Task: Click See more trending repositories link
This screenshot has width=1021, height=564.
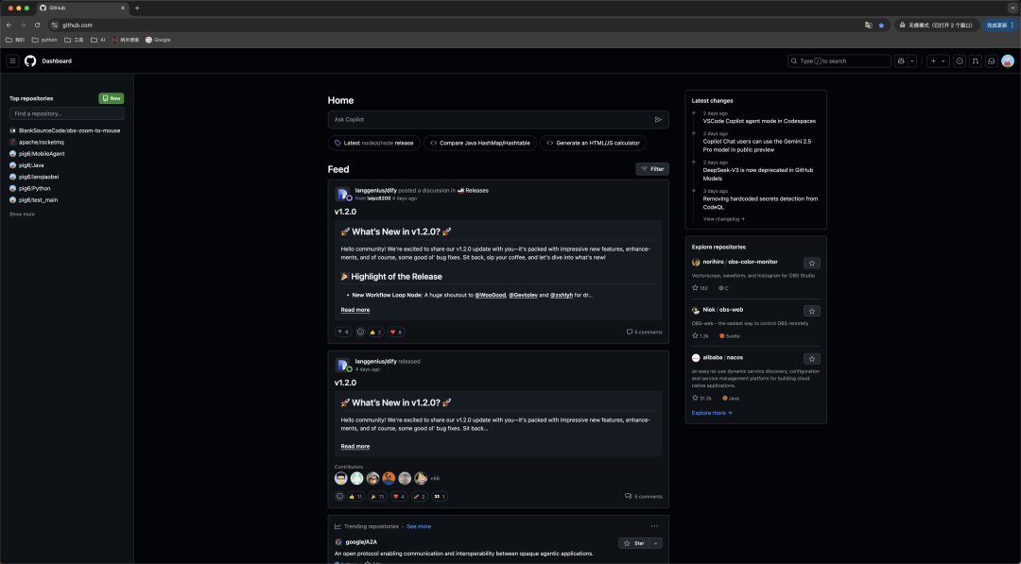Action: (419, 527)
